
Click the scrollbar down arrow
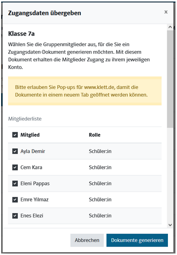coord(170,225)
